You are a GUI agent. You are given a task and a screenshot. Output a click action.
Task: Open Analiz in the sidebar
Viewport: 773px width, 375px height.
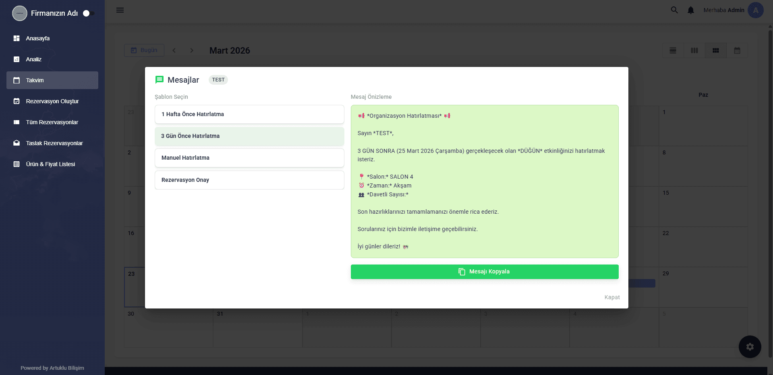(34, 59)
